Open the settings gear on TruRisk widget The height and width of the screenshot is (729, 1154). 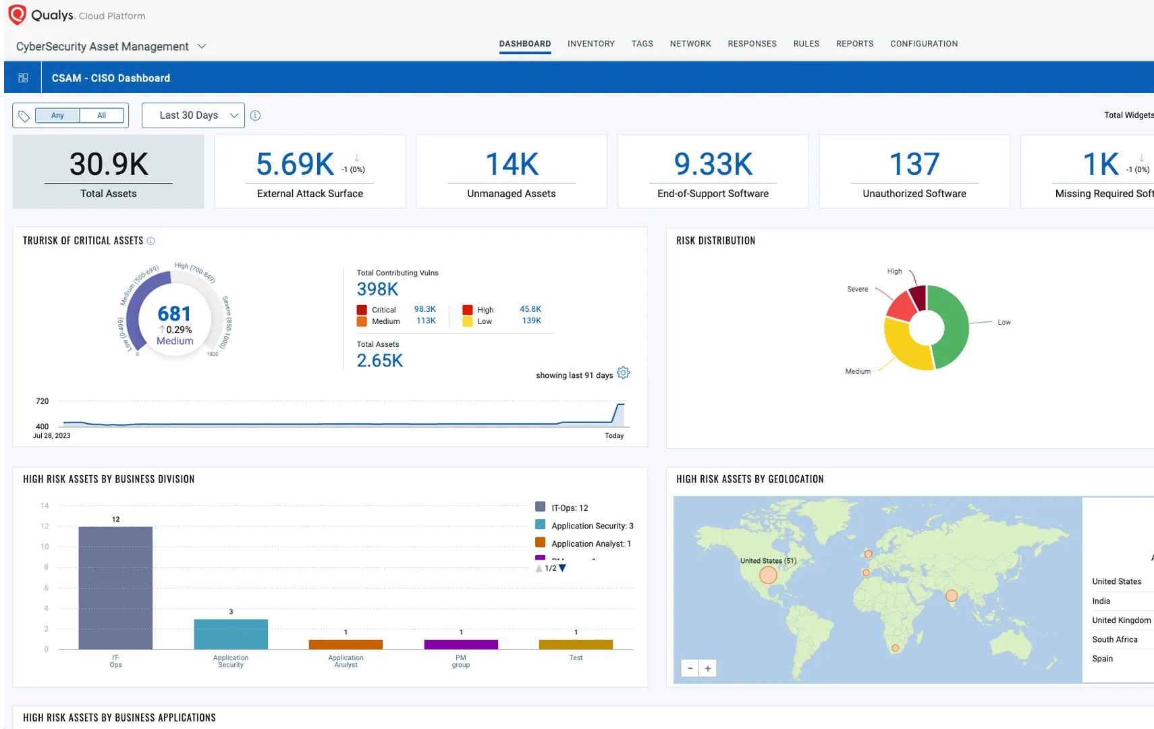(623, 373)
